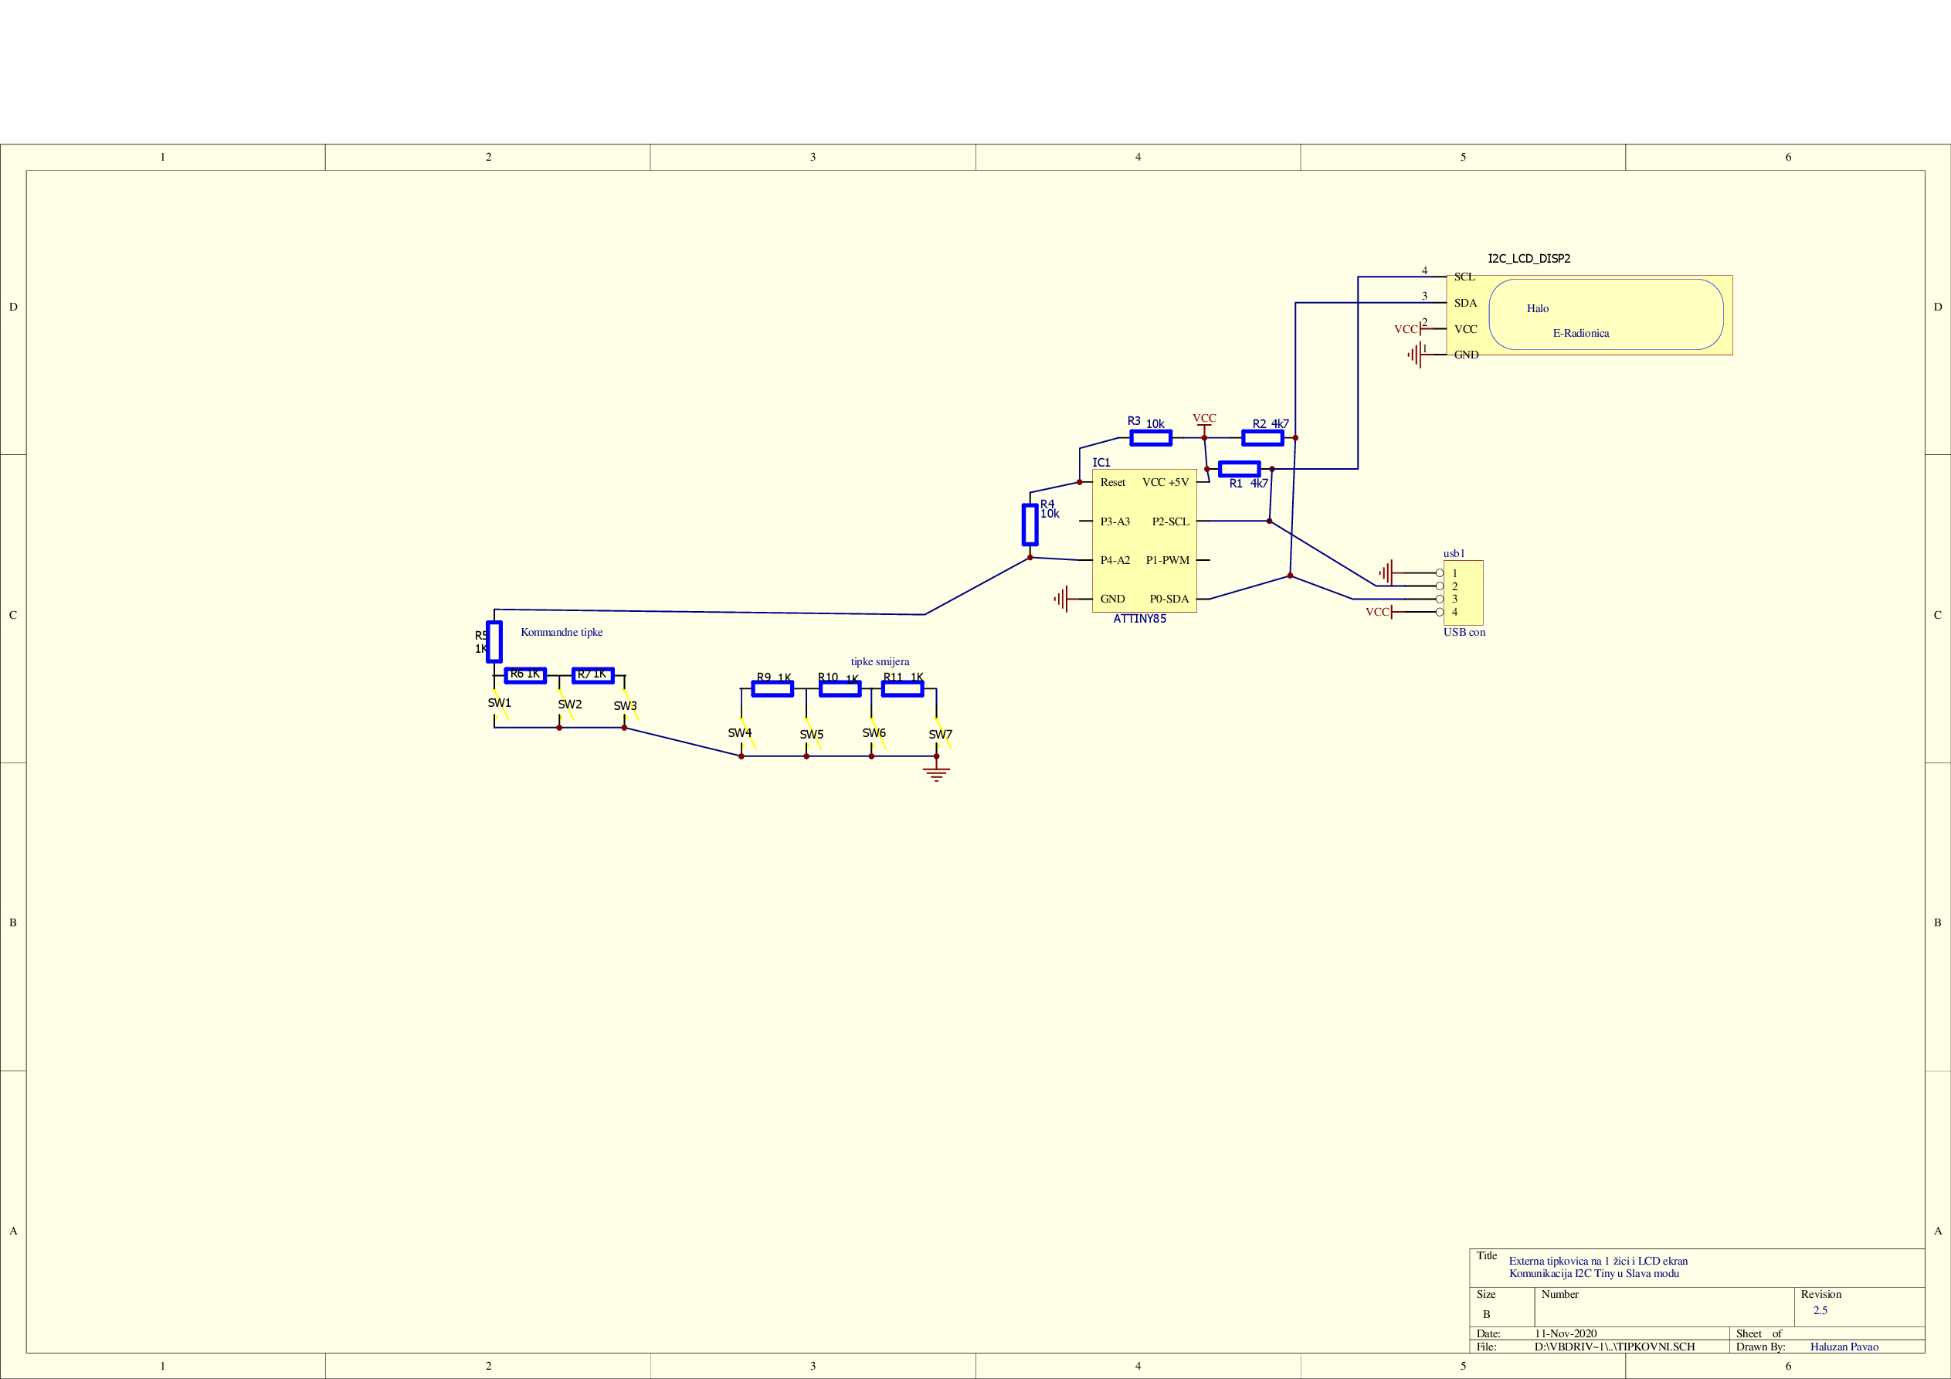Select the ATTINY85 IC1 chip body
Viewport: 1951px width, 1379px height.
tap(1144, 541)
